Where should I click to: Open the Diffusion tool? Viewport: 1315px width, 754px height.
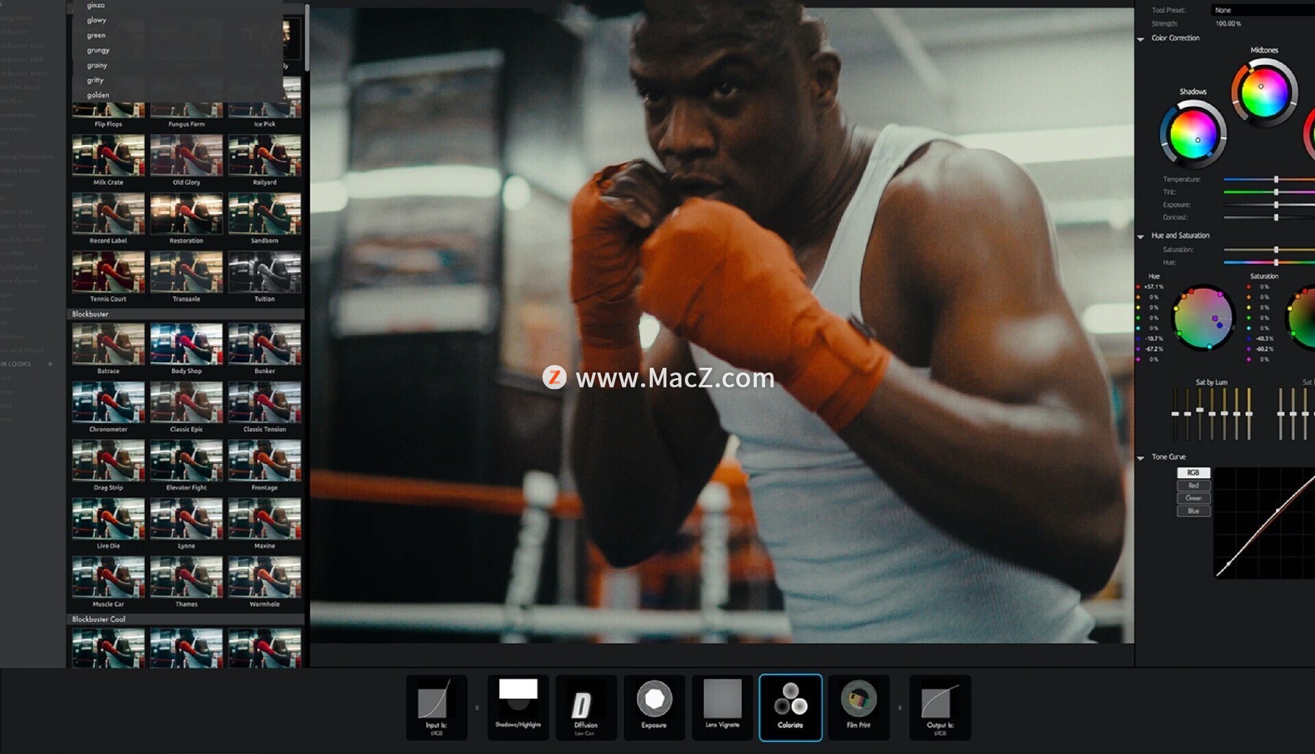pos(586,706)
